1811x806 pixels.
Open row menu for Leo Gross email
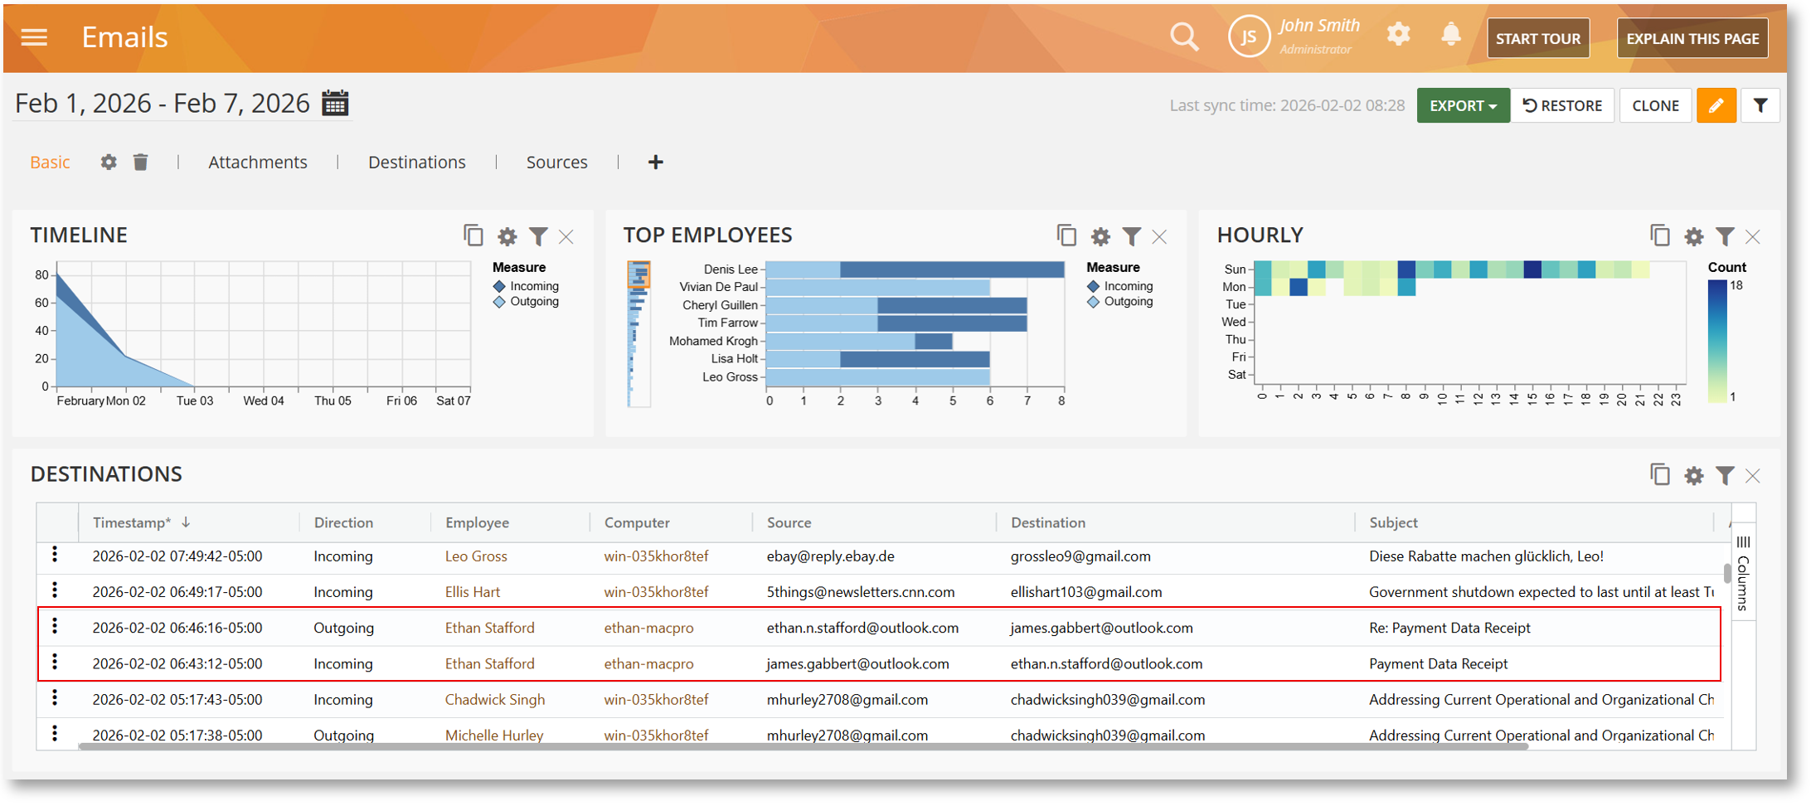coord(55,555)
